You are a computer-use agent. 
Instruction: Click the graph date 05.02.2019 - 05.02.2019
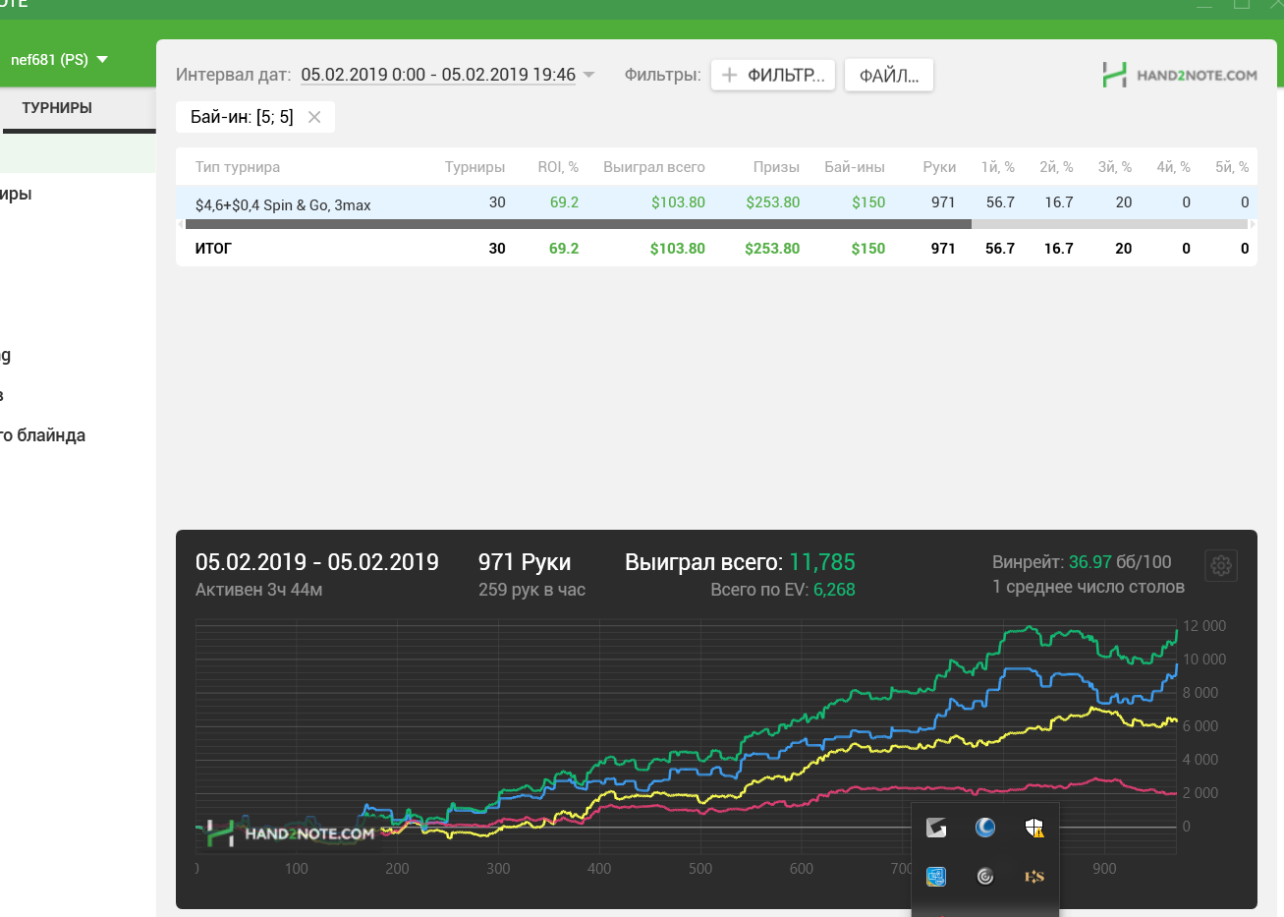pos(316,562)
